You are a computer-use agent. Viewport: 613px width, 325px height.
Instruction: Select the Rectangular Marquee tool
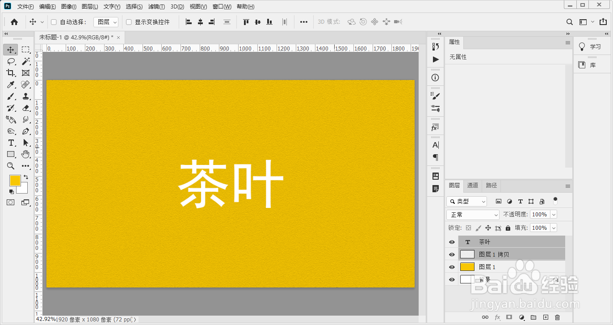(25, 50)
